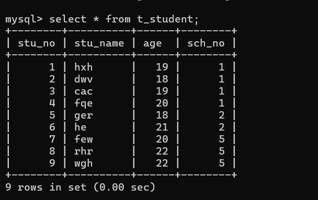Click the student name he
This screenshot has width=318, height=200.
[x=81, y=127]
